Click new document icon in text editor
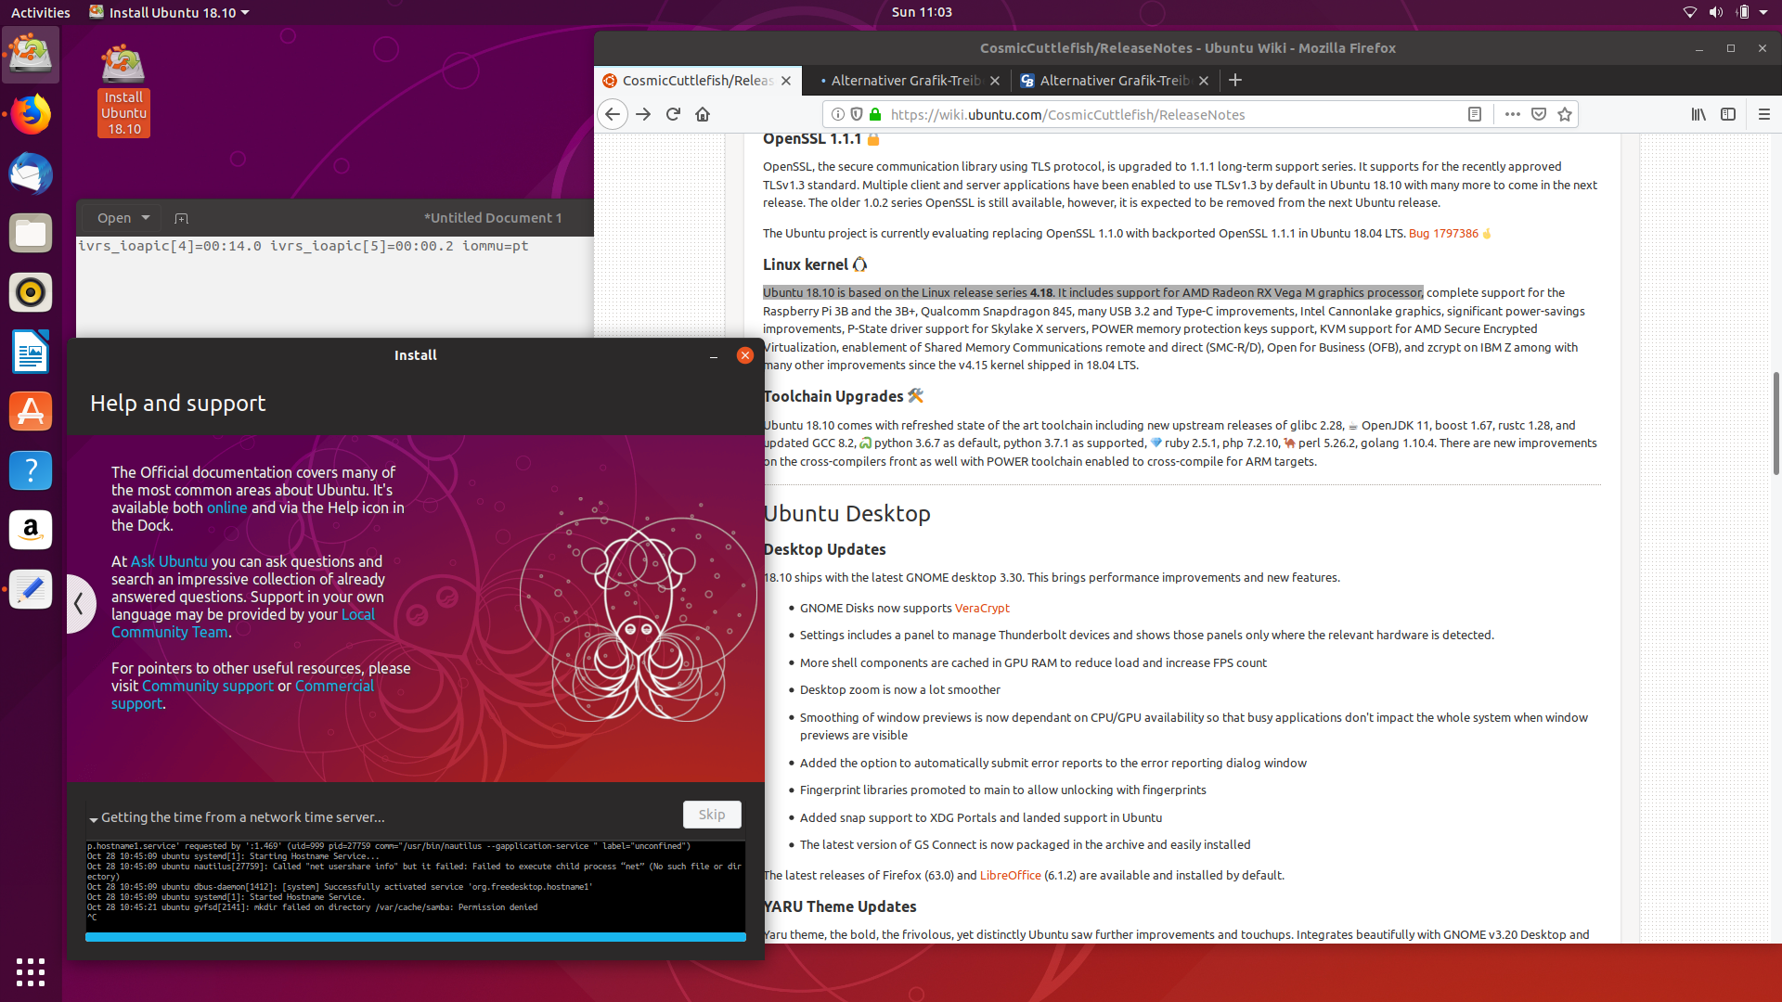Screen dimensions: 1782x1002 [182, 218]
